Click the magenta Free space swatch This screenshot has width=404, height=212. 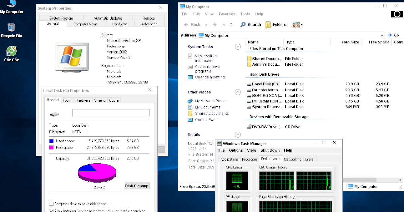click(x=52, y=147)
